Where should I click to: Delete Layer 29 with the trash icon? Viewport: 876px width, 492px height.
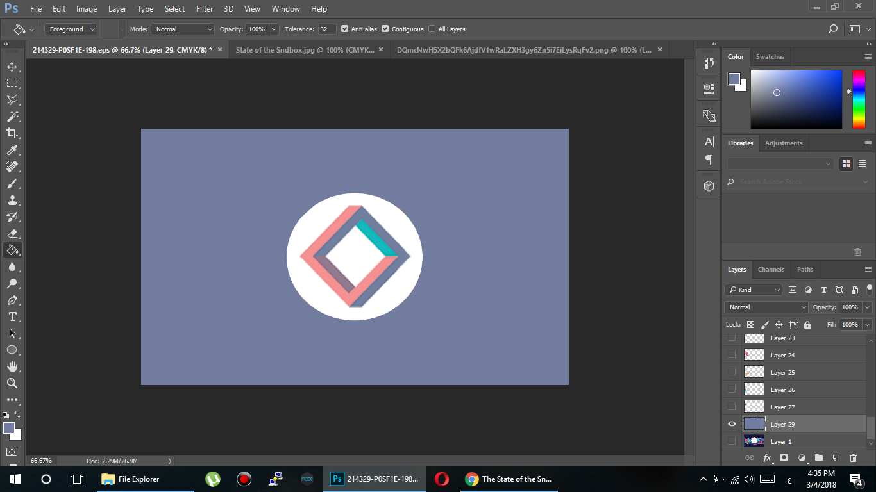853,458
